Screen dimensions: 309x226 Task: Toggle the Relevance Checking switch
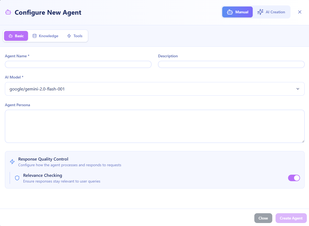[294, 178]
